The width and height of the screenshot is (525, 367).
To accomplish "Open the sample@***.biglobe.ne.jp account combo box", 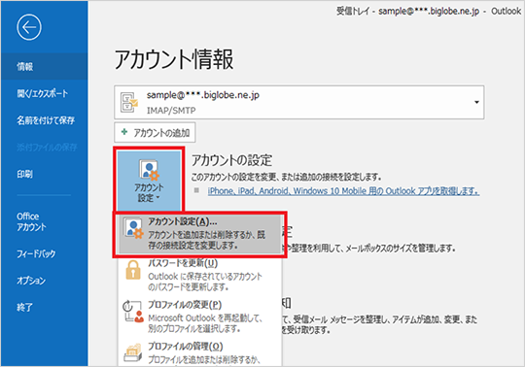I will click(299, 102).
